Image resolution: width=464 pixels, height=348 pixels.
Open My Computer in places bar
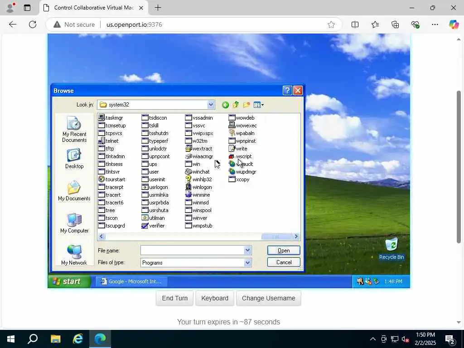[74, 223]
